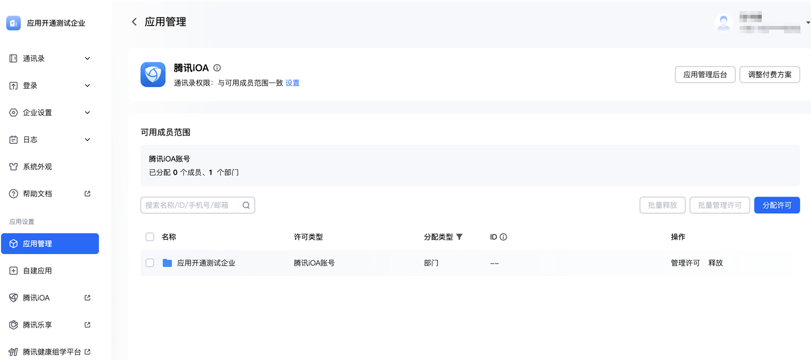
Task: Click the magnifier icon in search box
Action: pos(246,205)
